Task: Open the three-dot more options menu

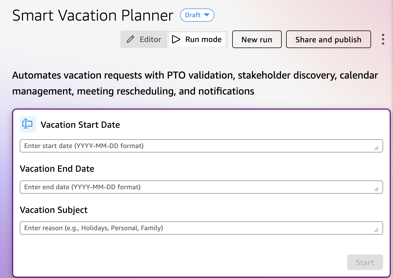Action: (x=383, y=39)
